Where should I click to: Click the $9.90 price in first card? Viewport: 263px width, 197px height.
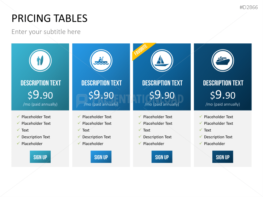[x=40, y=95]
